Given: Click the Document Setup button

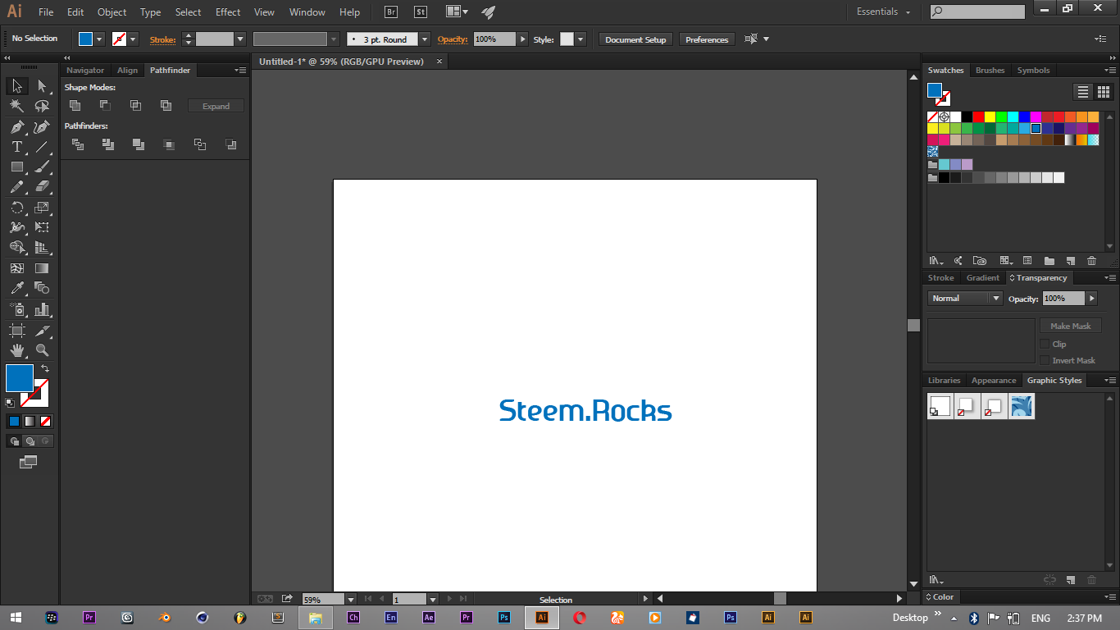Looking at the screenshot, I should (x=635, y=39).
